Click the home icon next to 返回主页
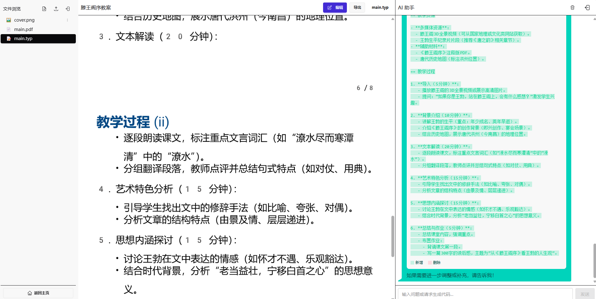Image resolution: width=596 pixels, height=299 pixels. coord(29,293)
